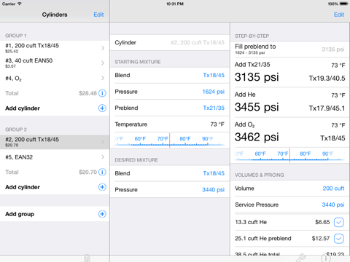Select #3, 40 cuft EAN50 row

tap(55, 63)
